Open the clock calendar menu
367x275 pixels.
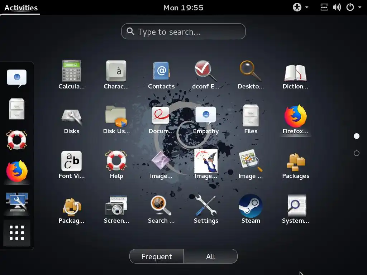183,8
